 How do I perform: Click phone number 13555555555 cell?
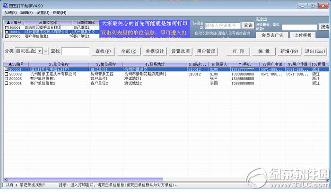tap(243, 78)
